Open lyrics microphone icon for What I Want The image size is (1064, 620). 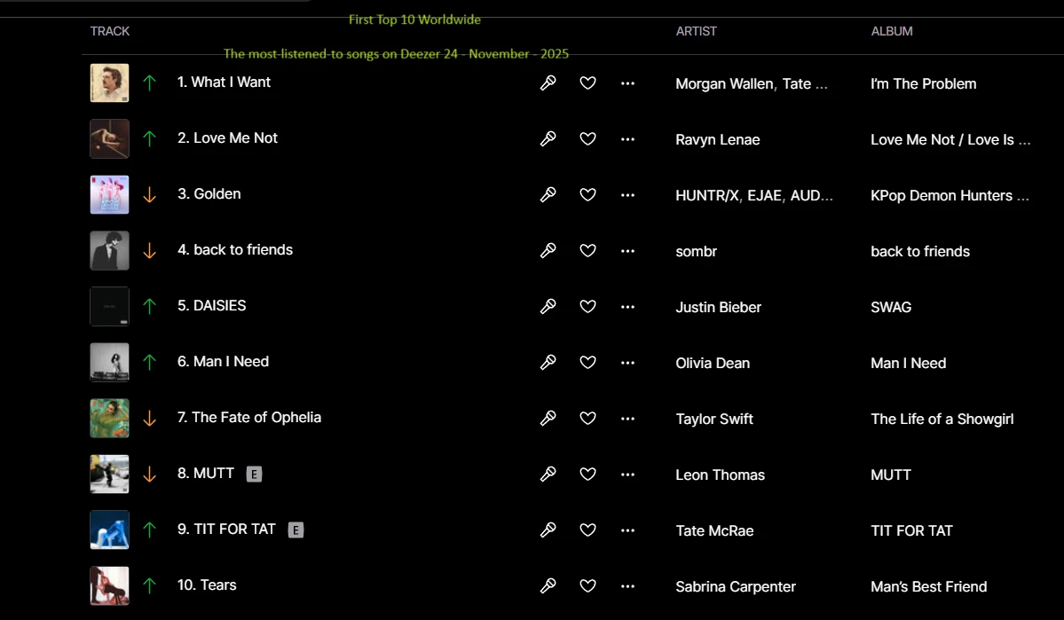point(548,82)
